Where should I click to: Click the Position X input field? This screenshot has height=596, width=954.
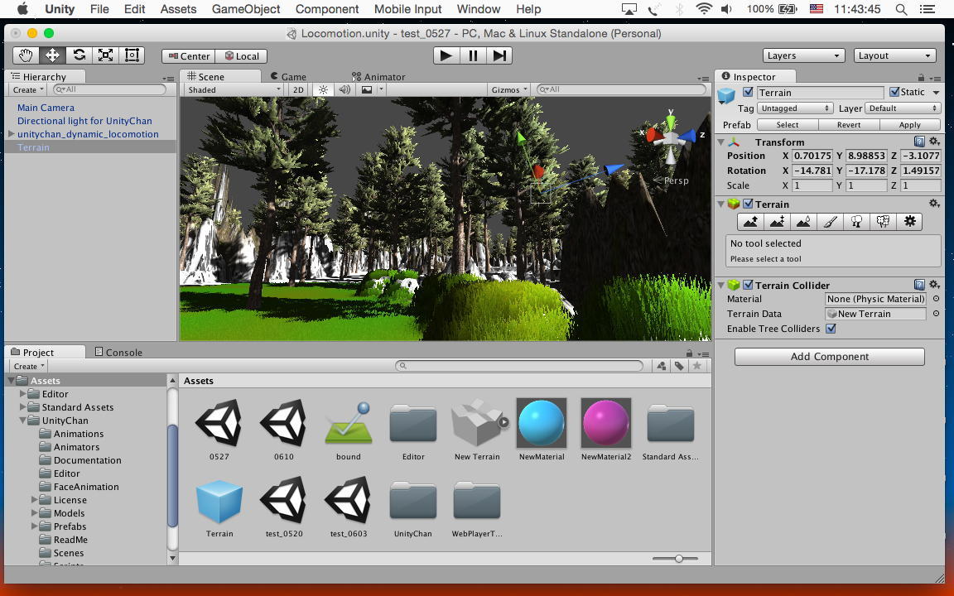[x=812, y=156]
